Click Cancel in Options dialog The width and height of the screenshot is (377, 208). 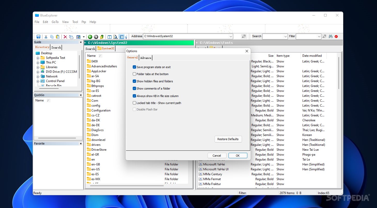pyautogui.click(x=217, y=156)
